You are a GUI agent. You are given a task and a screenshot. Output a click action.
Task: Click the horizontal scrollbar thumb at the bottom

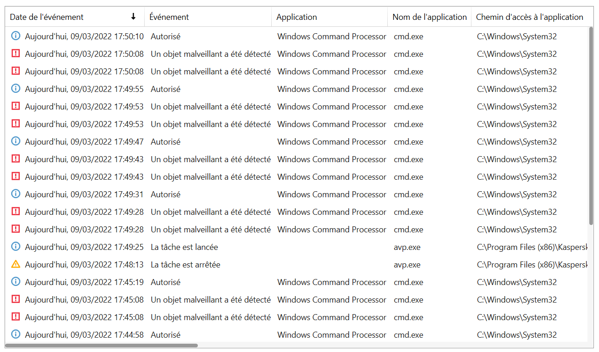(x=102, y=345)
